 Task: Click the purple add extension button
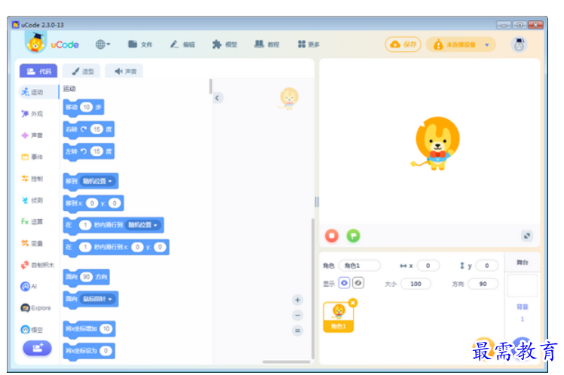pyautogui.click(x=38, y=348)
